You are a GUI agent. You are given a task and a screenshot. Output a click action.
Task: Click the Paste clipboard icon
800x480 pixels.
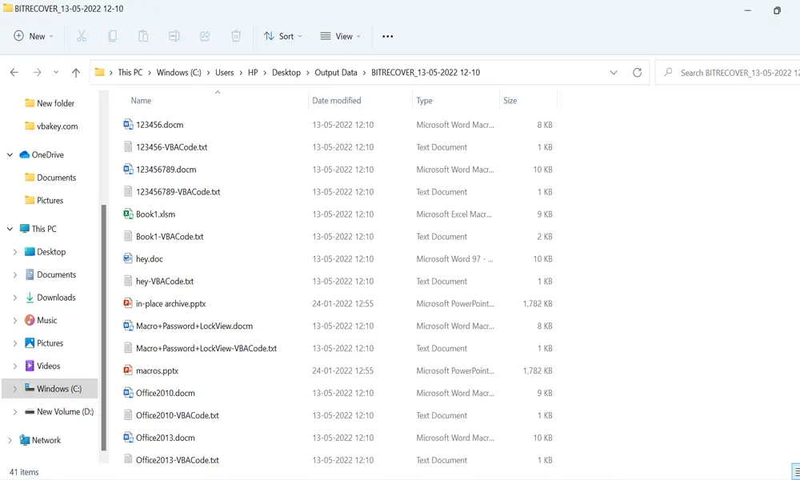point(143,36)
